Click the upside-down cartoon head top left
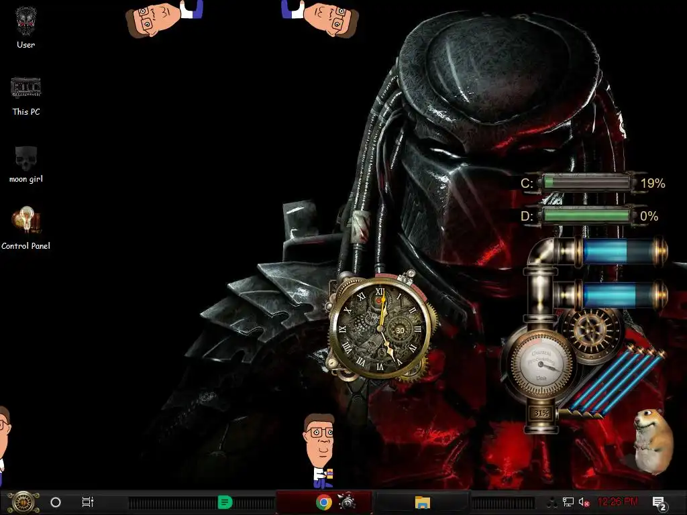Viewport: 687px width, 515px height. click(x=164, y=18)
